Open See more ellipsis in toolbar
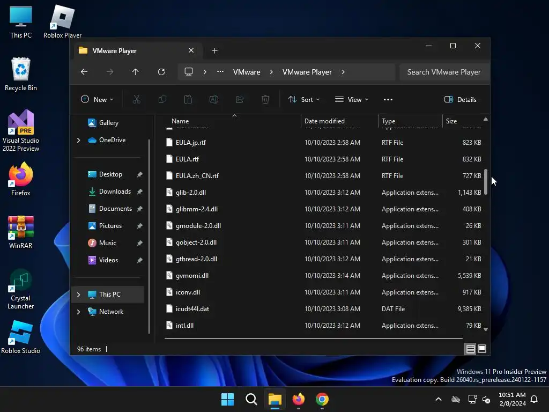This screenshot has width=549, height=412. 388,99
